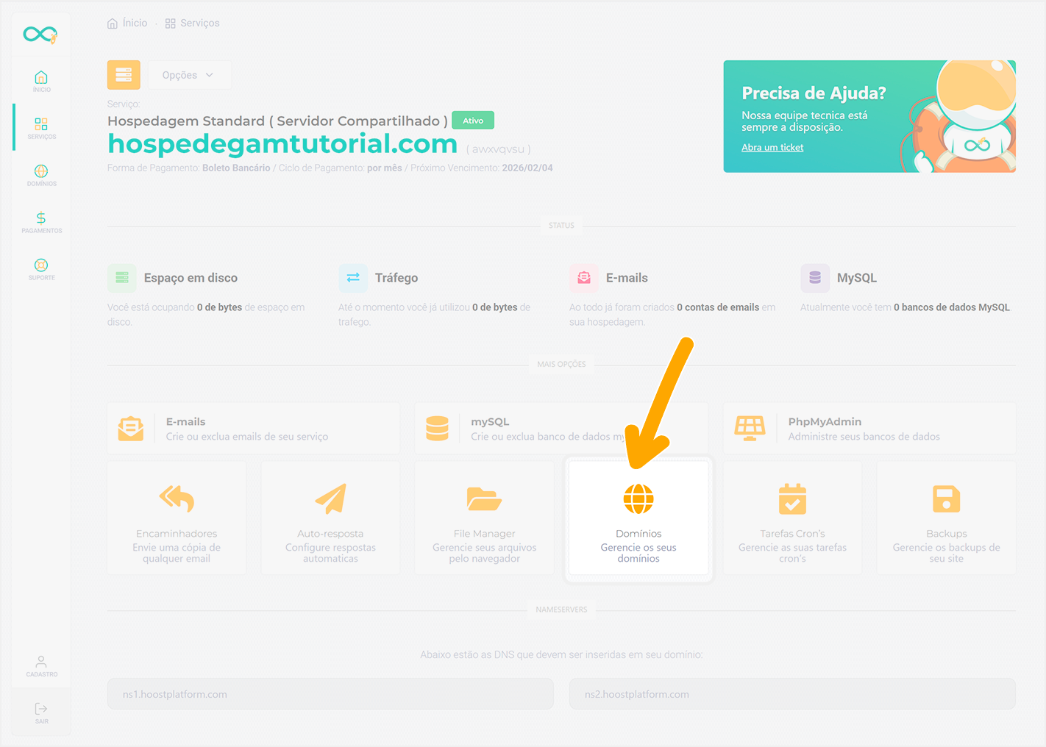The width and height of the screenshot is (1046, 747).
Task: Click the infinity logo in the sidebar
Action: (x=40, y=34)
